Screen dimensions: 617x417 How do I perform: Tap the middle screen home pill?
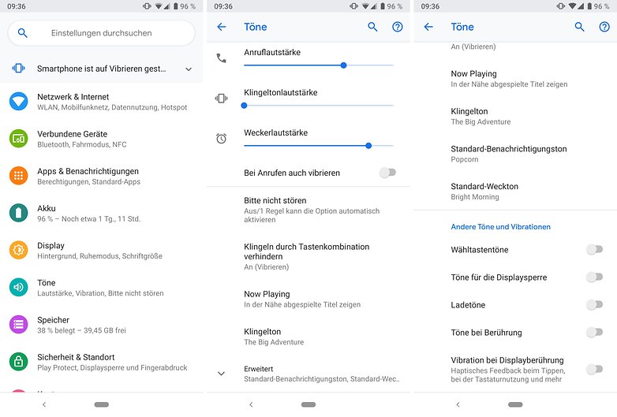pos(308,404)
